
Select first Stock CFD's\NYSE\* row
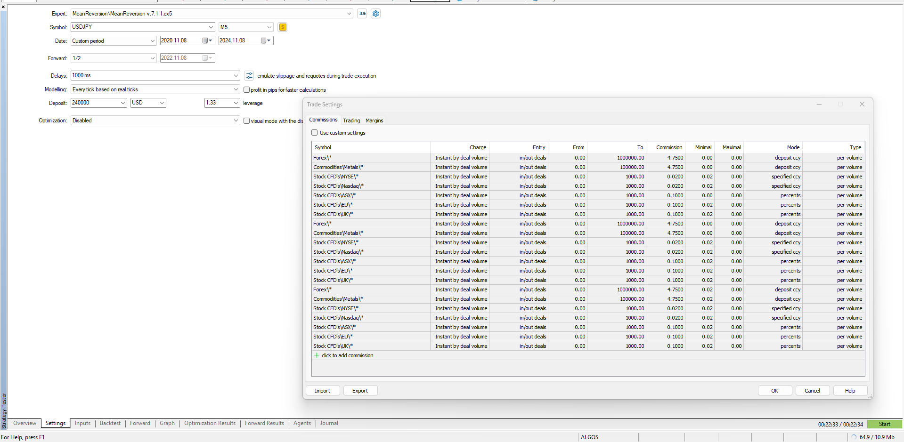tap(588, 177)
